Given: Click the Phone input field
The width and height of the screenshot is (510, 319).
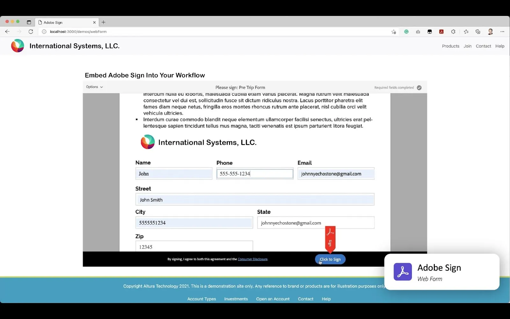Looking at the screenshot, I should [255, 174].
